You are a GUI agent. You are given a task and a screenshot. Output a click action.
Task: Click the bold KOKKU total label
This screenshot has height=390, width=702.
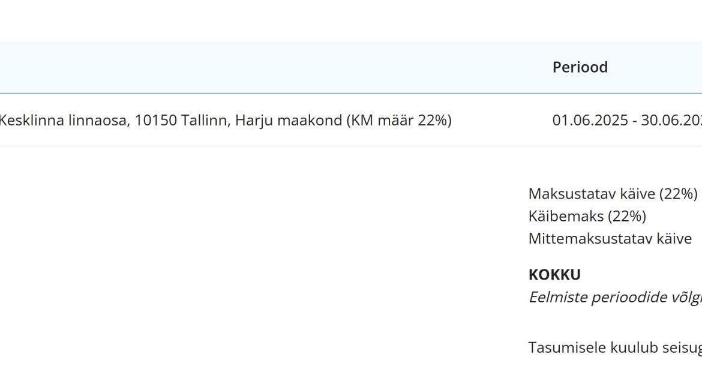[554, 275]
